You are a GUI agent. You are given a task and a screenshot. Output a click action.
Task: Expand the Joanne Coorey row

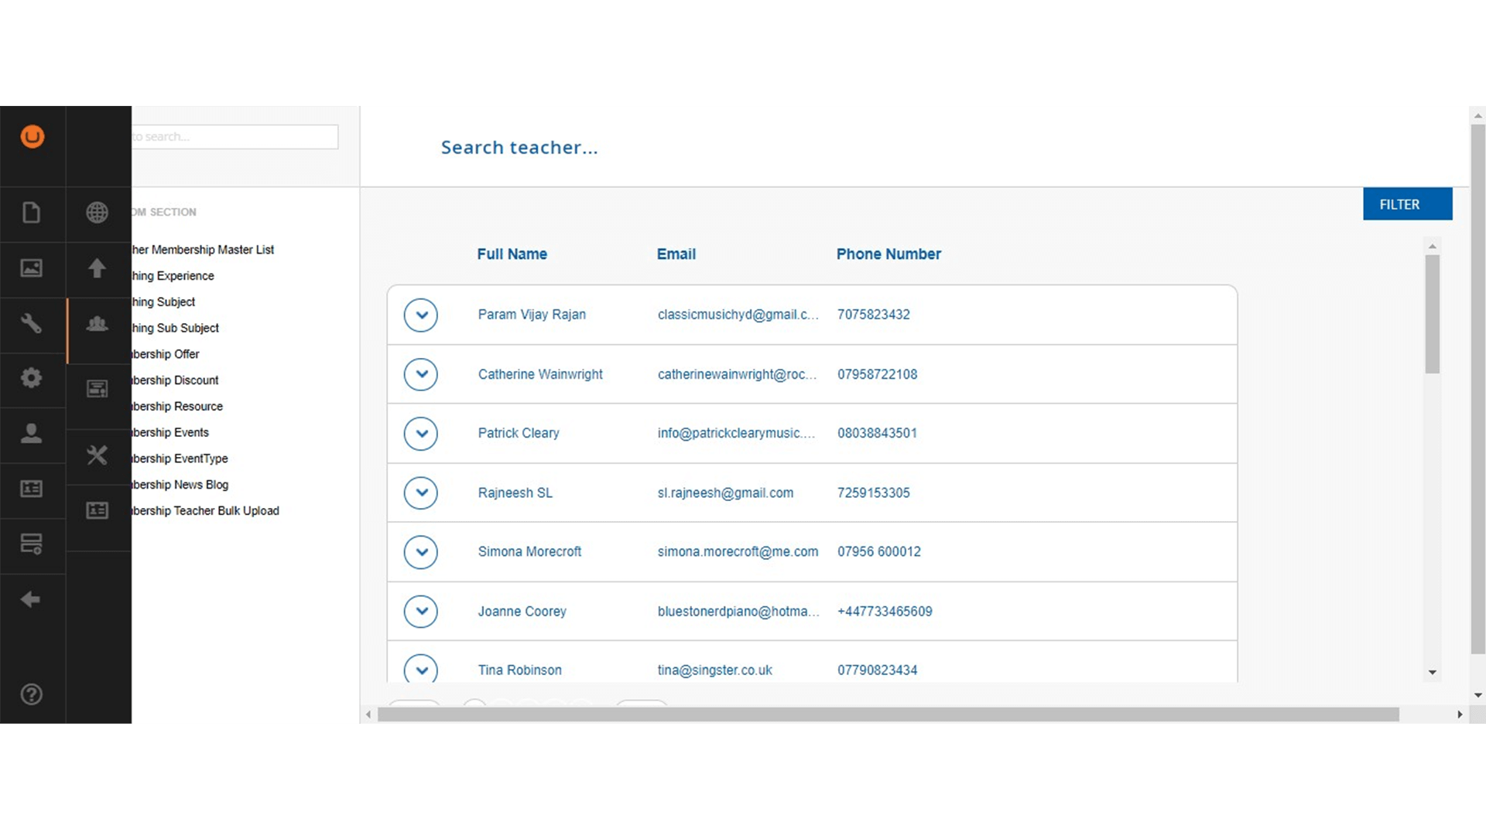[421, 612]
